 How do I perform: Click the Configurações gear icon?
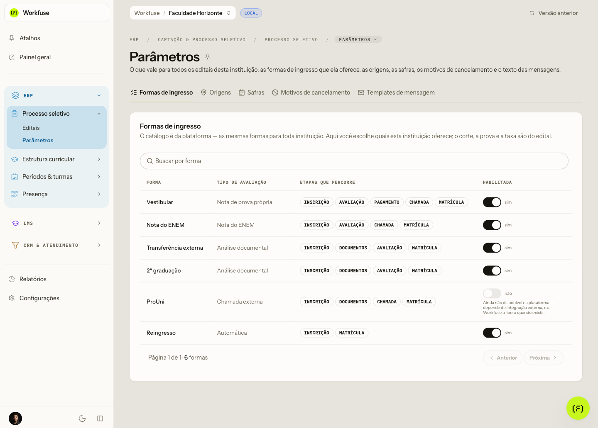pos(12,298)
